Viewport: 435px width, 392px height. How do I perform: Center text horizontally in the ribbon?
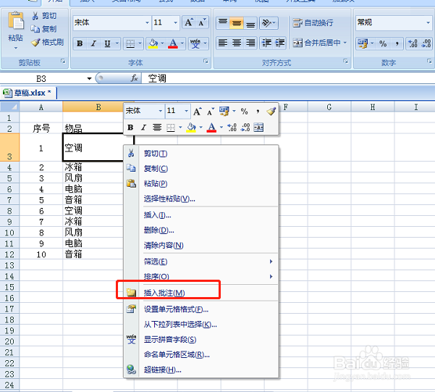237,43
